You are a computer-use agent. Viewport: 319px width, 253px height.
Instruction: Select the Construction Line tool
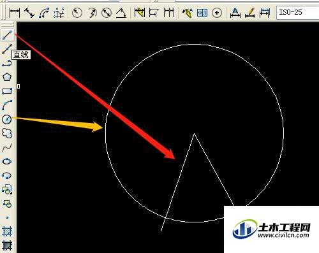click(x=7, y=49)
